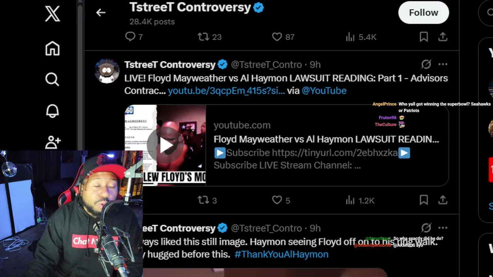Image resolution: width=493 pixels, height=277 pixels.
Task: Repost the top post with 23 reposts
Action: [x=210, y=37]
